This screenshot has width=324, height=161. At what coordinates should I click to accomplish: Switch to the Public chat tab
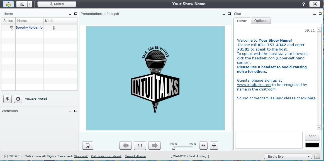(242, 21)
